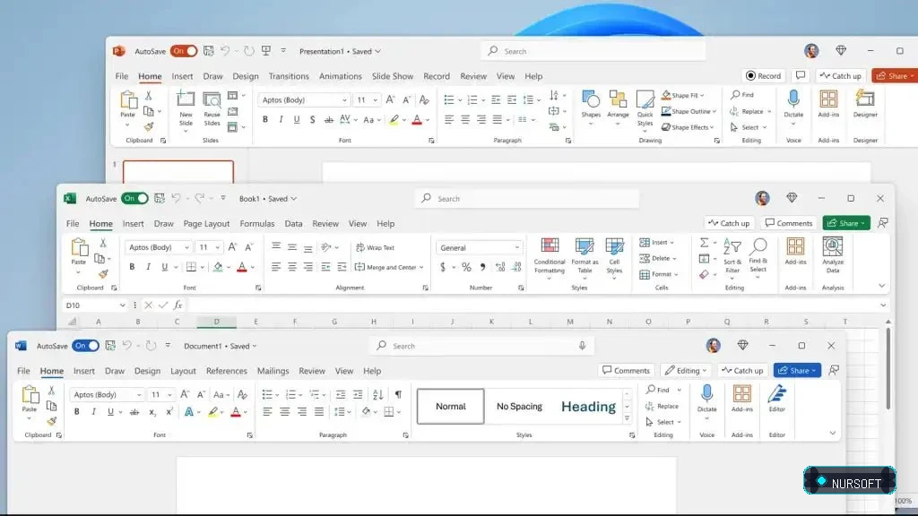The image size is (918, 516).
Task: Open font name dropdown in Word
Action: [x=139, y=395]
